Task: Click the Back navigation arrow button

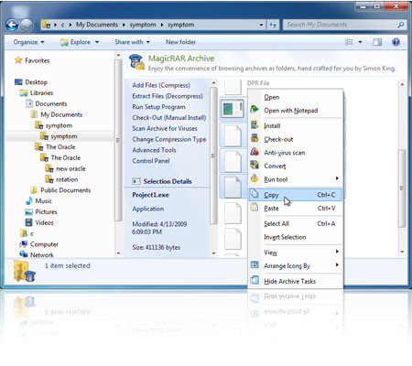Action: [12, 25]
